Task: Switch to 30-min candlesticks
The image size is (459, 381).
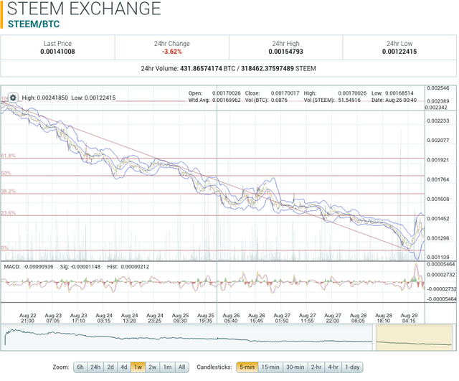Action: (x=295, y=367)
